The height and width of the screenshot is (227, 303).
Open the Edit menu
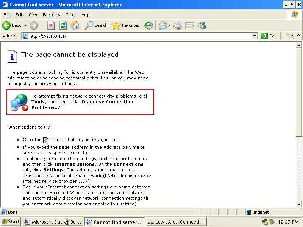(19, 15)
